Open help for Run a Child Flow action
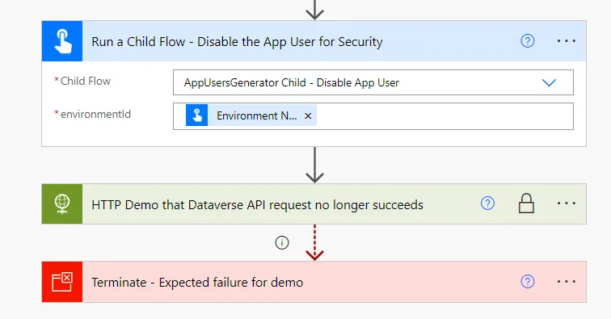 pos(527,41)
